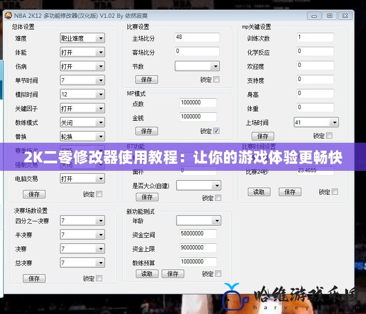Enable 锁定 in 比赛时间设置 group

coord(335,191)
